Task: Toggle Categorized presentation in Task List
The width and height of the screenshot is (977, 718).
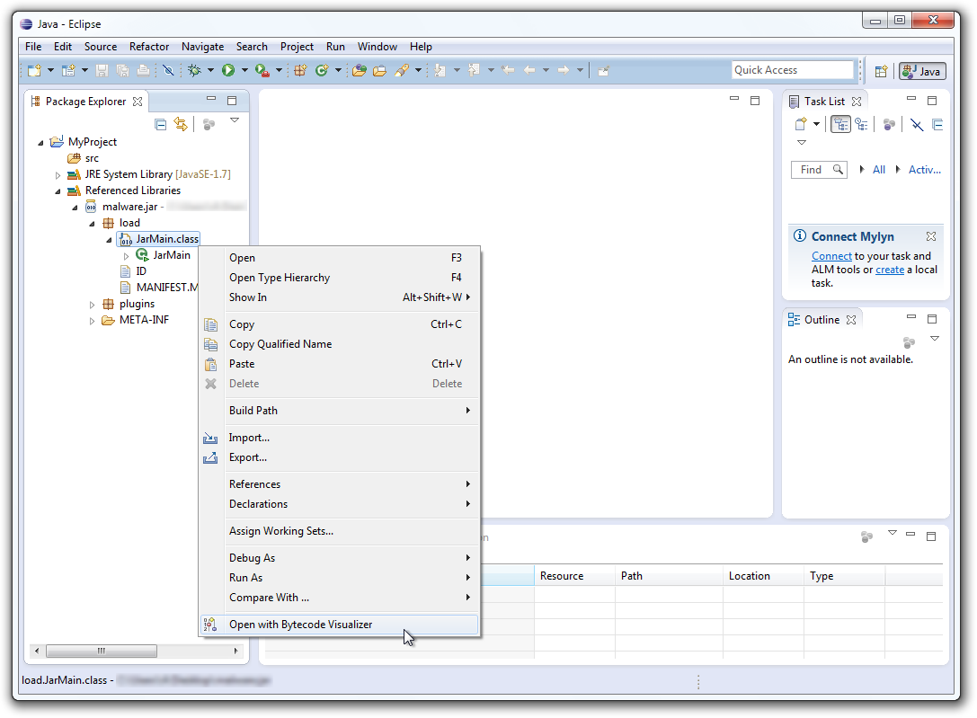Action: pyautogui.click(x=840, y=125)
